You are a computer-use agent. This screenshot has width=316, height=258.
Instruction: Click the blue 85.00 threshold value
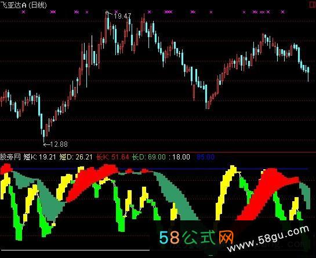[205, 157]
